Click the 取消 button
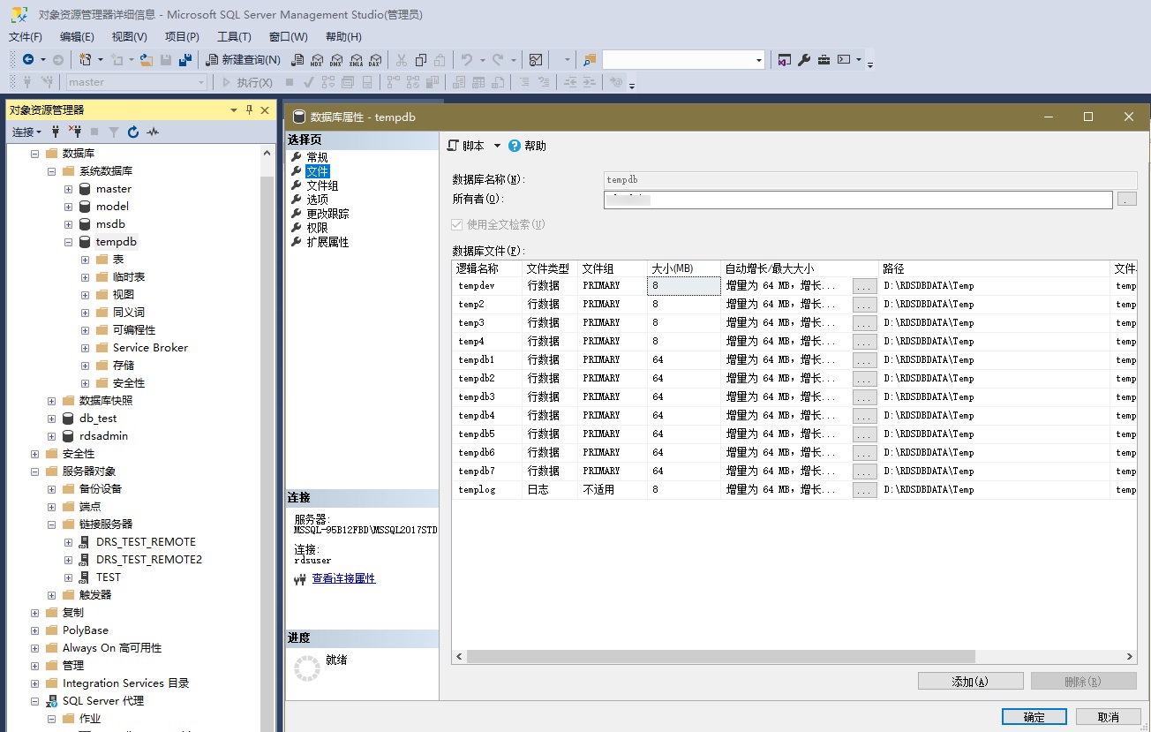The height and width of the screenshot is (732, 1151). pyautogui.click(x=1108, y=717)
